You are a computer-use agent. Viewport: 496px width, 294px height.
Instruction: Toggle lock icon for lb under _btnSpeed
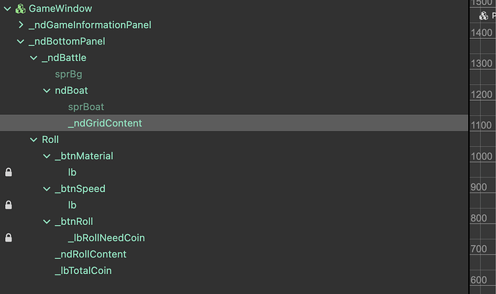(9, 206)
